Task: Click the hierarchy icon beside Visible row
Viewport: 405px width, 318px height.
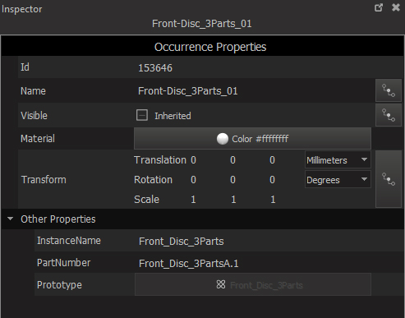Action: [389, 115]
